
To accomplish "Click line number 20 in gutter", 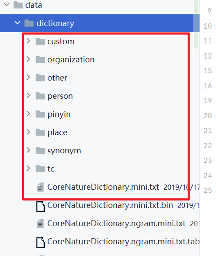I will point(208,116).
